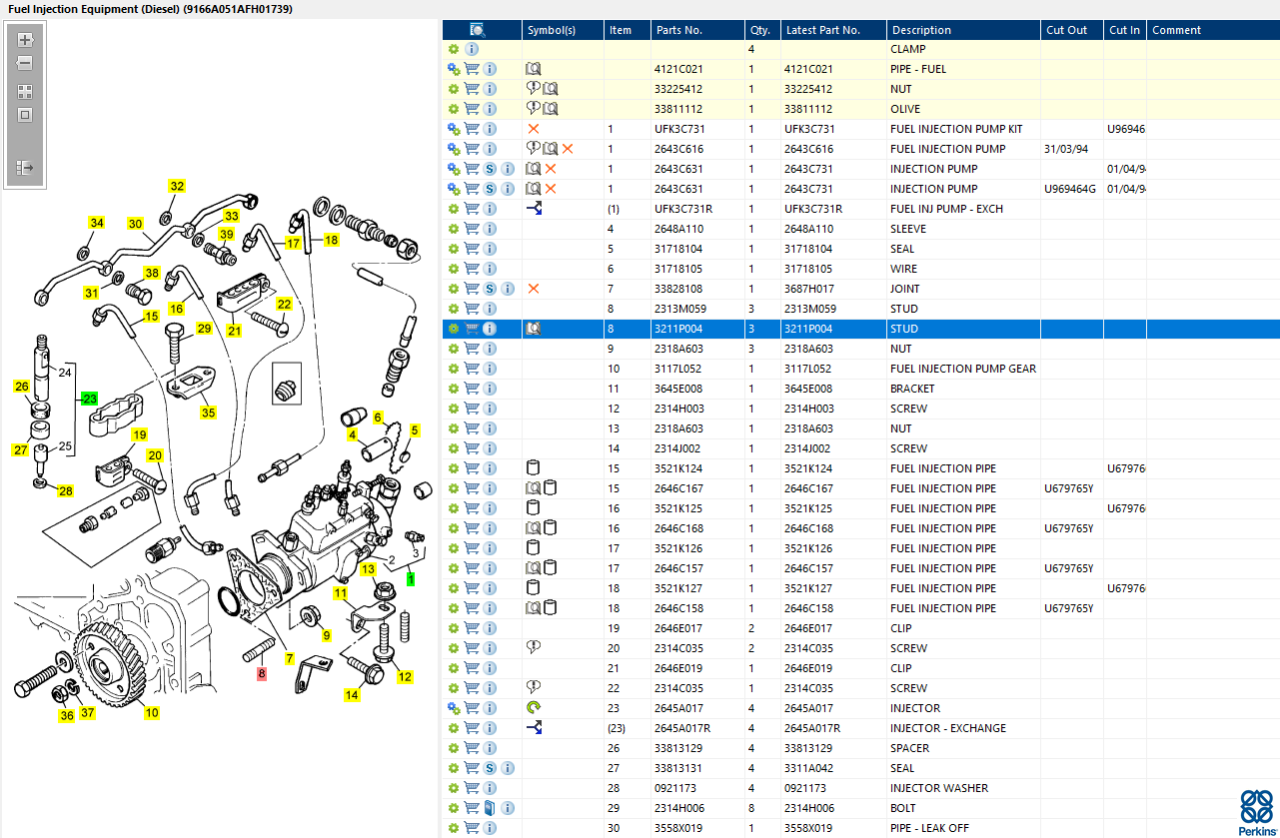
Task: Click the note symbol for SCREW item 20
Action: 533,648
